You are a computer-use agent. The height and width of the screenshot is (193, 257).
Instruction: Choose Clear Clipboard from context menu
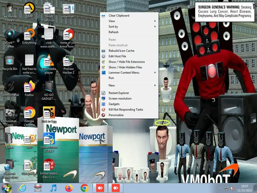click(x=129, y=16)
